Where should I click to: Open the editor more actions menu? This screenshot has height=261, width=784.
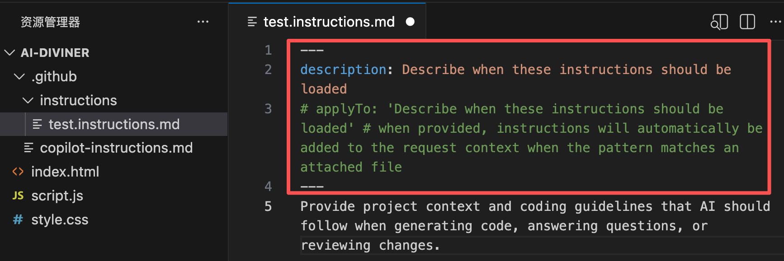point(776,21)
